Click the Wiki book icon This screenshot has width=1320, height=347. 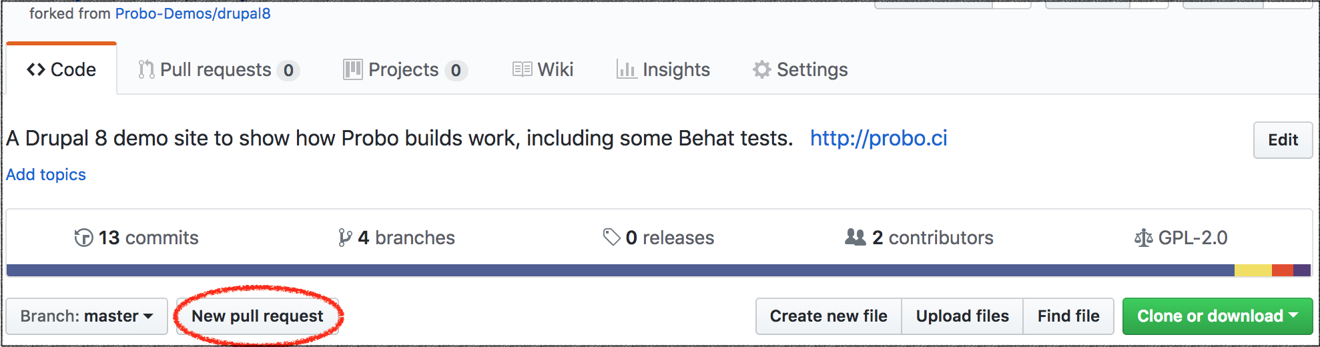(522, 69)
